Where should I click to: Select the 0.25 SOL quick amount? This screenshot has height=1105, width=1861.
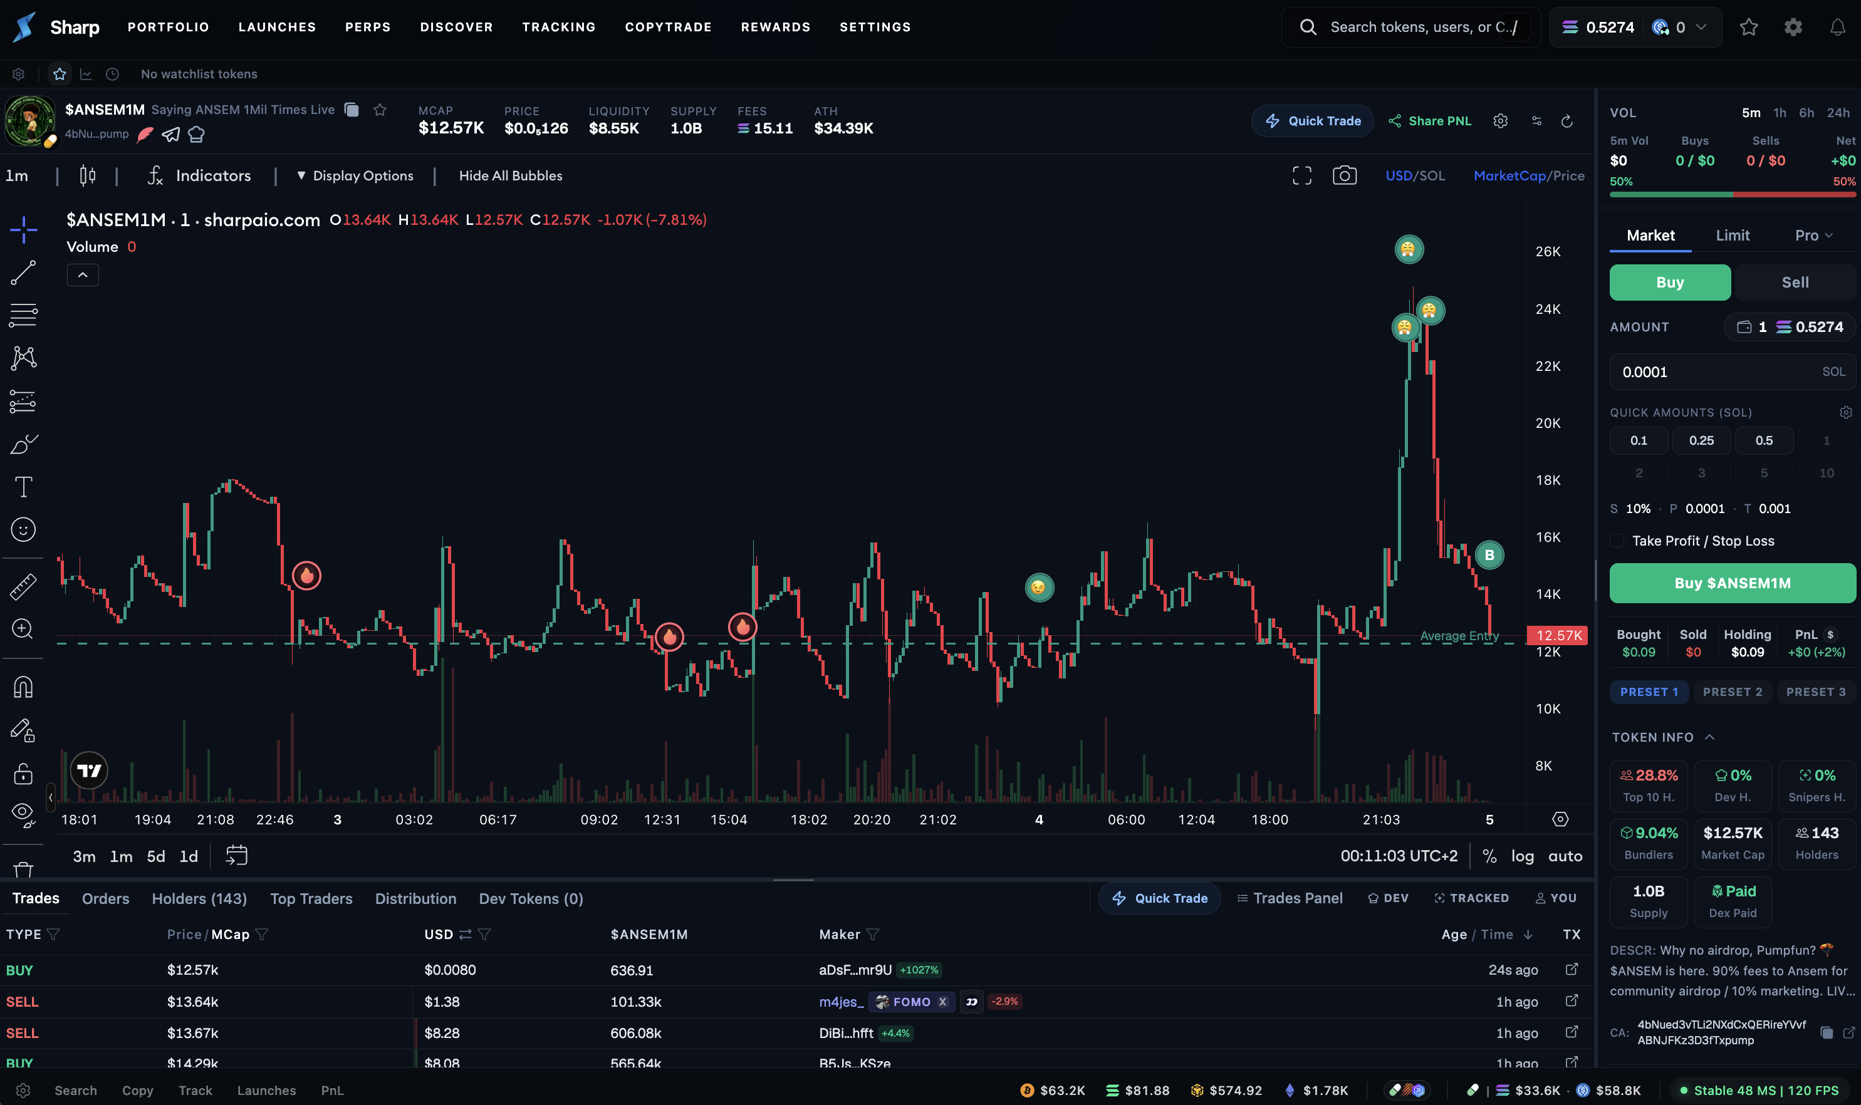(x=1701, y=440)
